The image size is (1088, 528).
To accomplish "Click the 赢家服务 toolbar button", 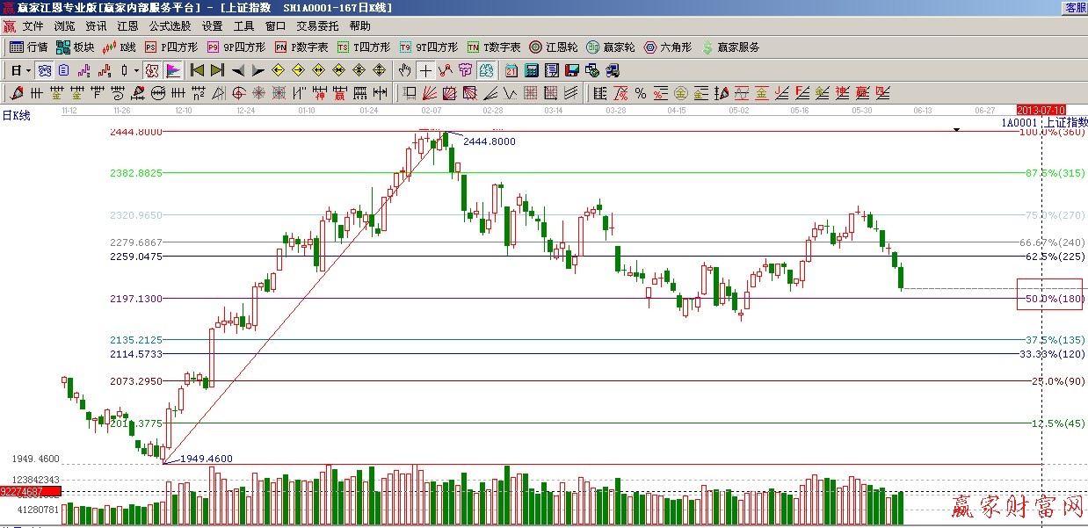I will 730,47.
